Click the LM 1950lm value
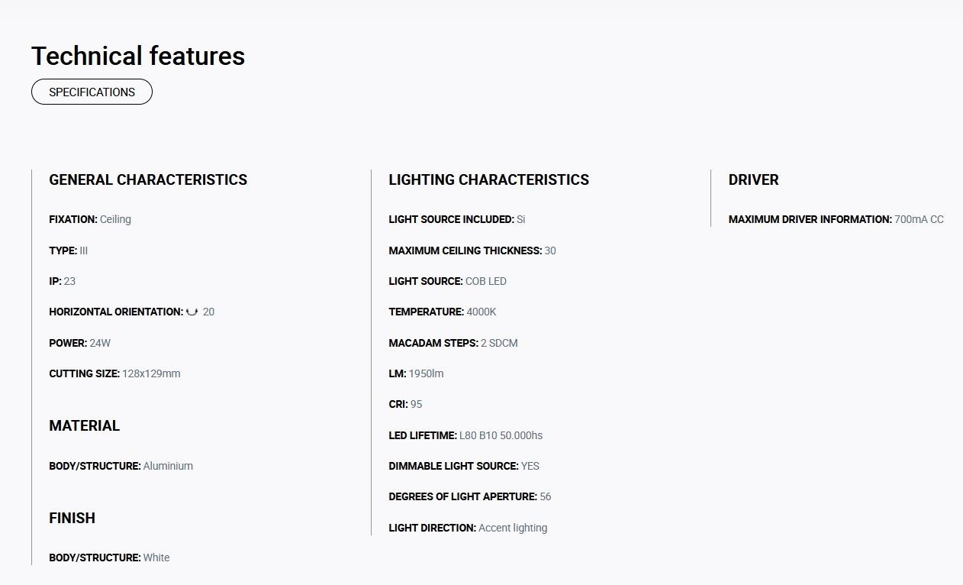Image resolution: width=963 pixels, height=585 pixels. pyautogui.click(x=426, y=373)
